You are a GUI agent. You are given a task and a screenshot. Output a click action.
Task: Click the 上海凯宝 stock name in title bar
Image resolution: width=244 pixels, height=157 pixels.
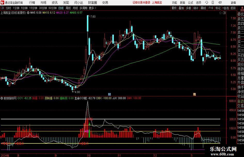157,3
